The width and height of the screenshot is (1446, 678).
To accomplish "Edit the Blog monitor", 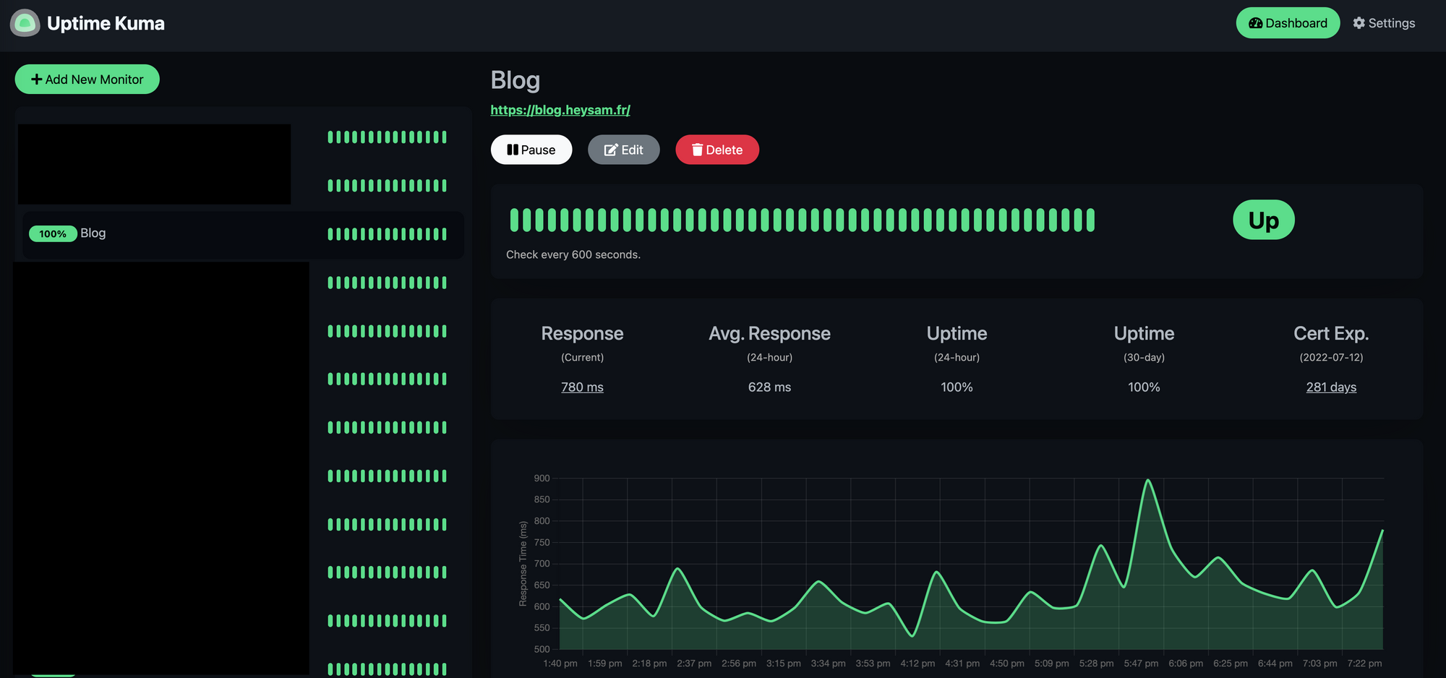I will pyautogui.click(x=623, y=150).
